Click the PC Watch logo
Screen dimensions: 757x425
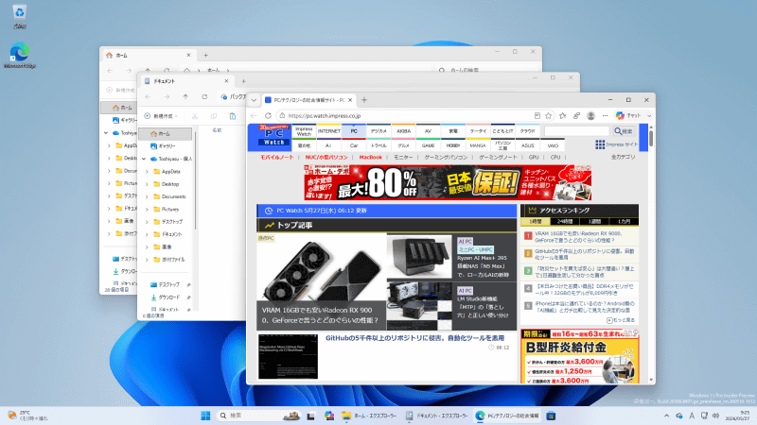click(x=274, y=137)
